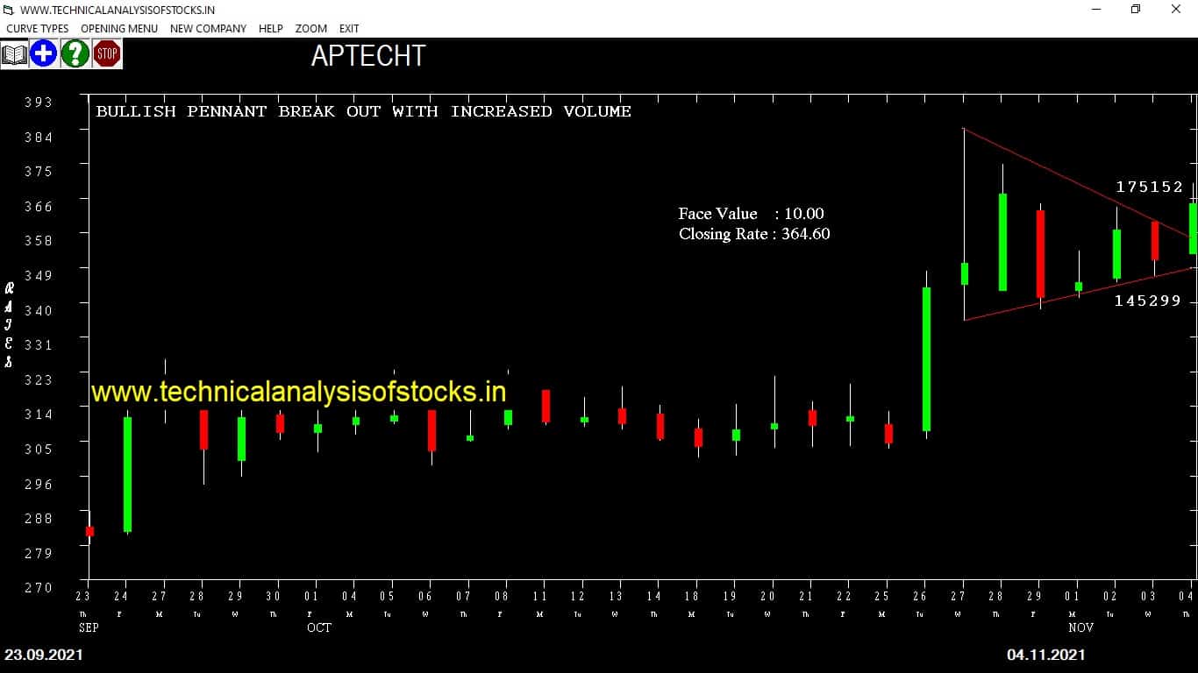The width and height of the screenshot is (1198, 673).
Task: Click the open book icon in toolbar
Action: point(14,54)
